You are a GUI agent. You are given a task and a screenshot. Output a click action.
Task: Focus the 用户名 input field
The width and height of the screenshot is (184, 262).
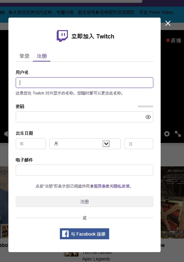84,82
